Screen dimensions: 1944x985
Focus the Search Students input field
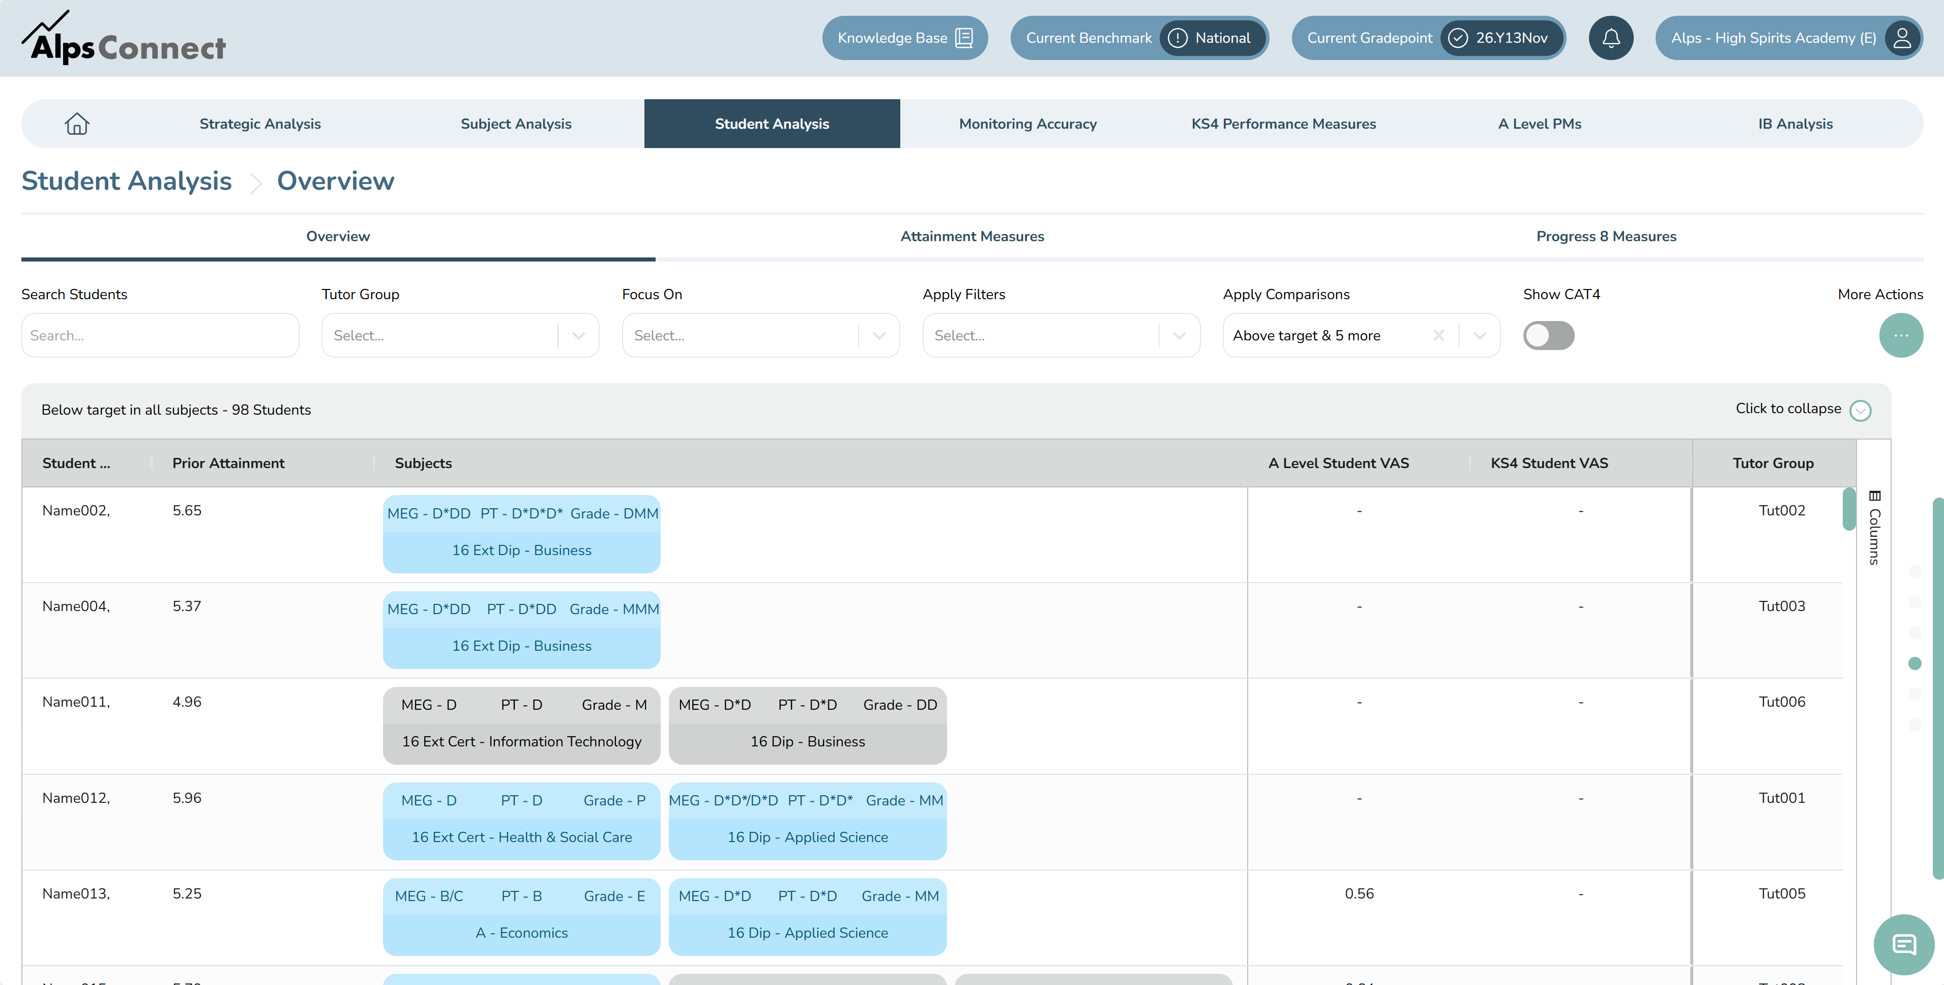tap(160, 335)
